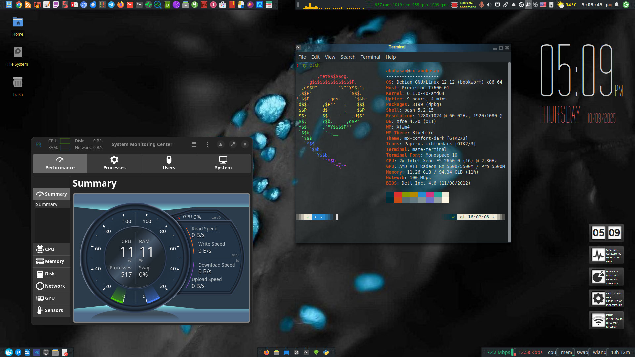Screen dimensions: 635x357
Task: Toggle the microphone icon in system tray
Action: click(x=481, y=5)
